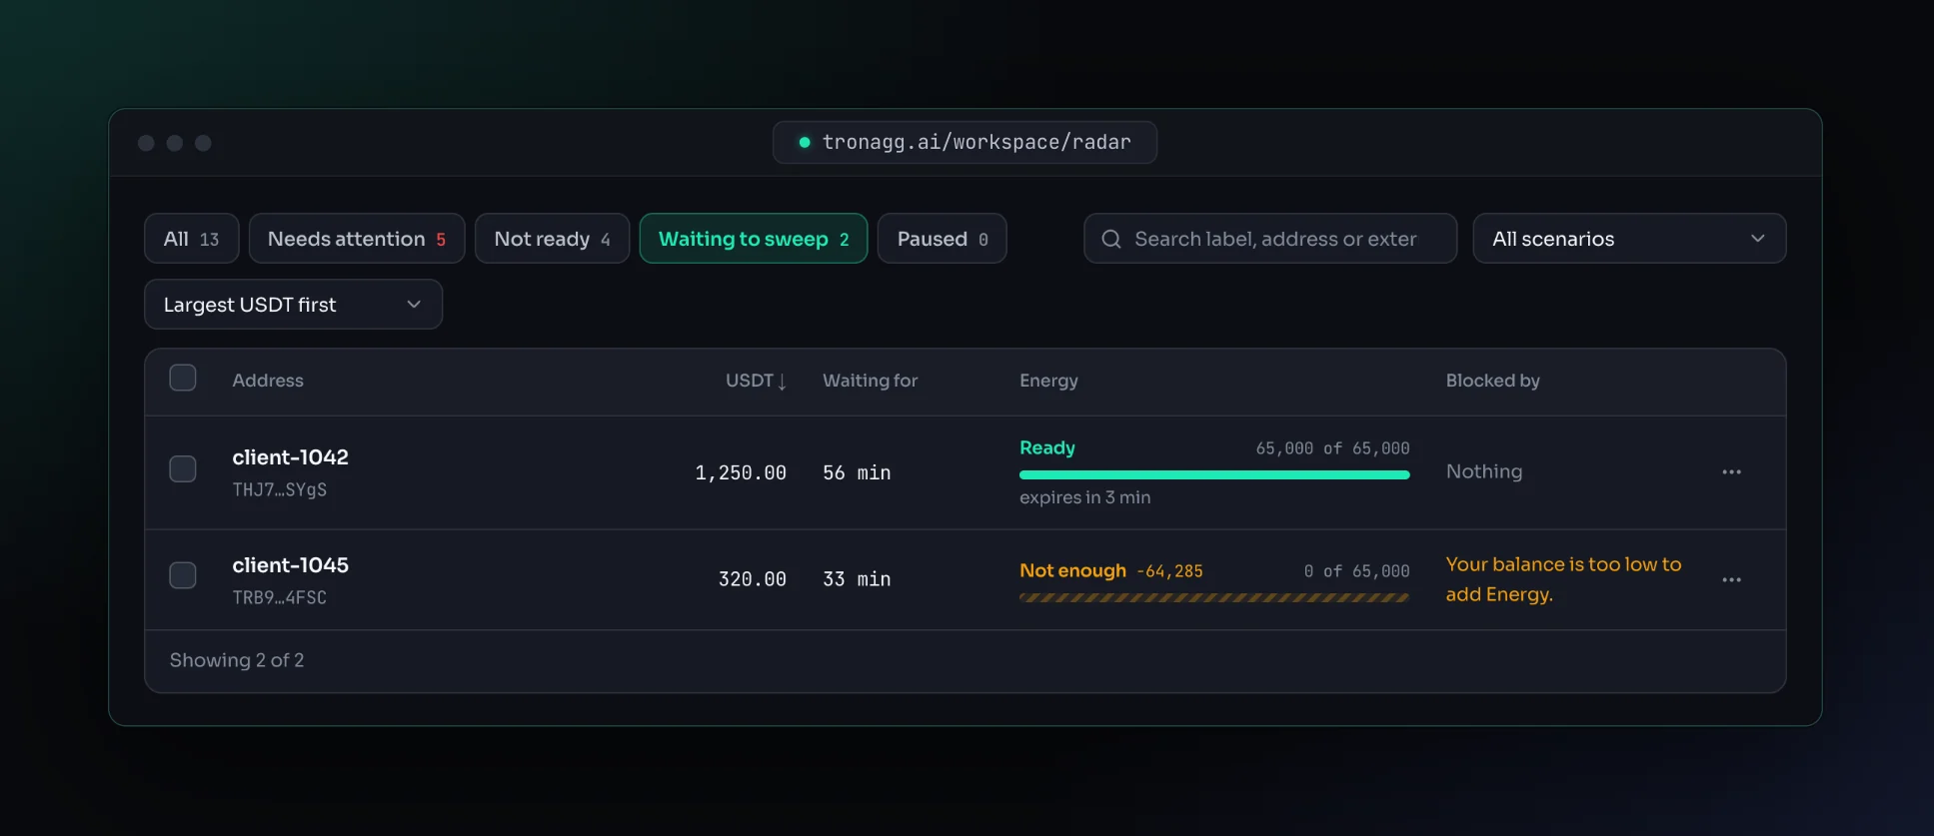Click the Waiting for column header
Screen dimensions: 1934x836
click(870, 381)
